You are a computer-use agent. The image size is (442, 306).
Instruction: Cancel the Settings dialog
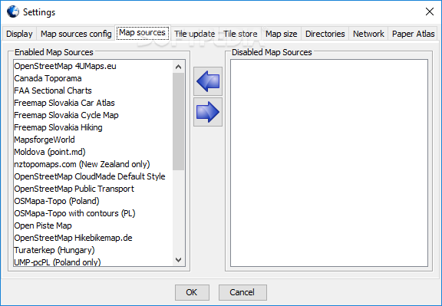[242, 292]
